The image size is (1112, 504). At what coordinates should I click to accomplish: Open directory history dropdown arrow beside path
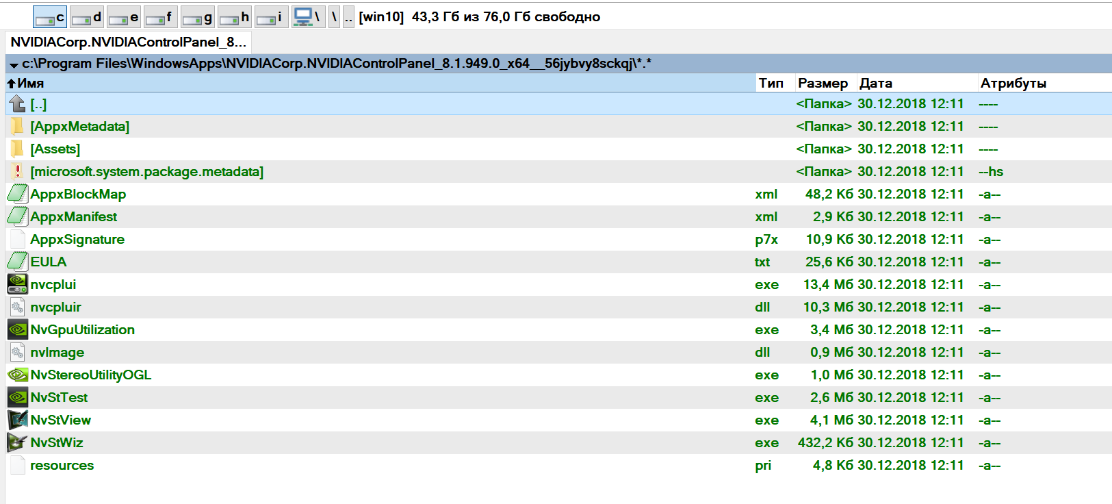(14, 65)
